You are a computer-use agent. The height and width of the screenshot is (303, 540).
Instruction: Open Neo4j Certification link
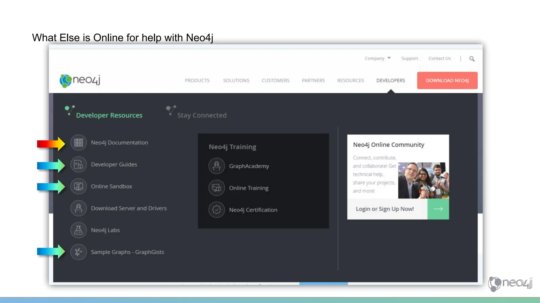(253, 210)
